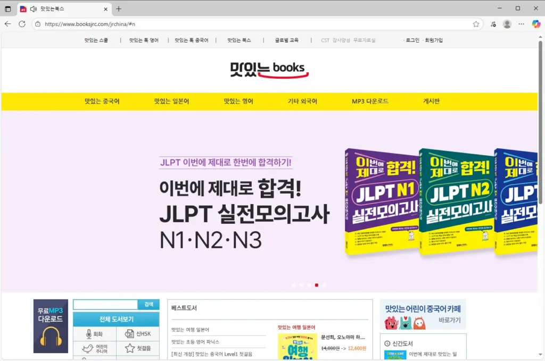Click the 전체 도서보기 button

point(117,319)
